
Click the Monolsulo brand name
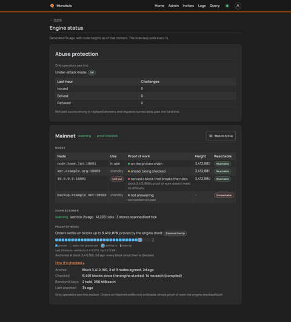tap(64, 6)
